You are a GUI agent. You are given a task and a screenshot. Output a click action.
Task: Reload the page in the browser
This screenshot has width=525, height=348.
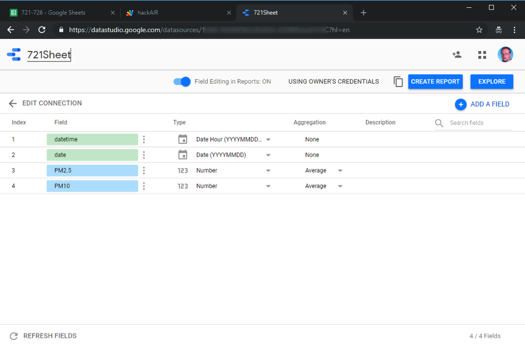point(42,30)
